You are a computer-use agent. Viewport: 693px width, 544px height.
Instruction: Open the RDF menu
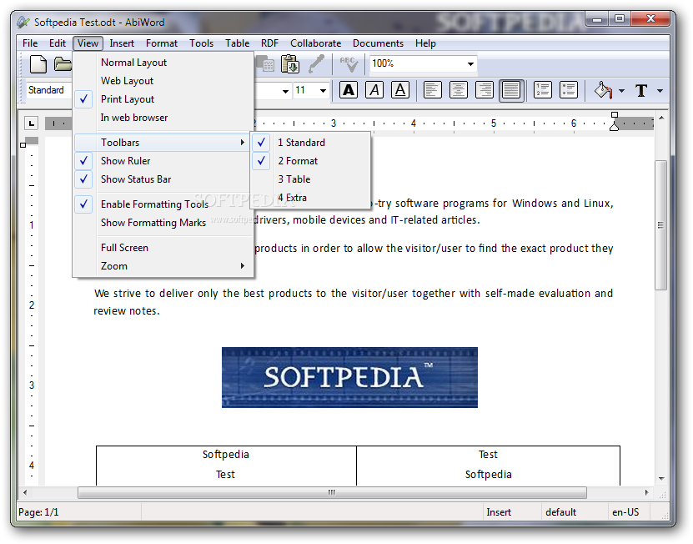pyautogui.click(x=269, y=43)
